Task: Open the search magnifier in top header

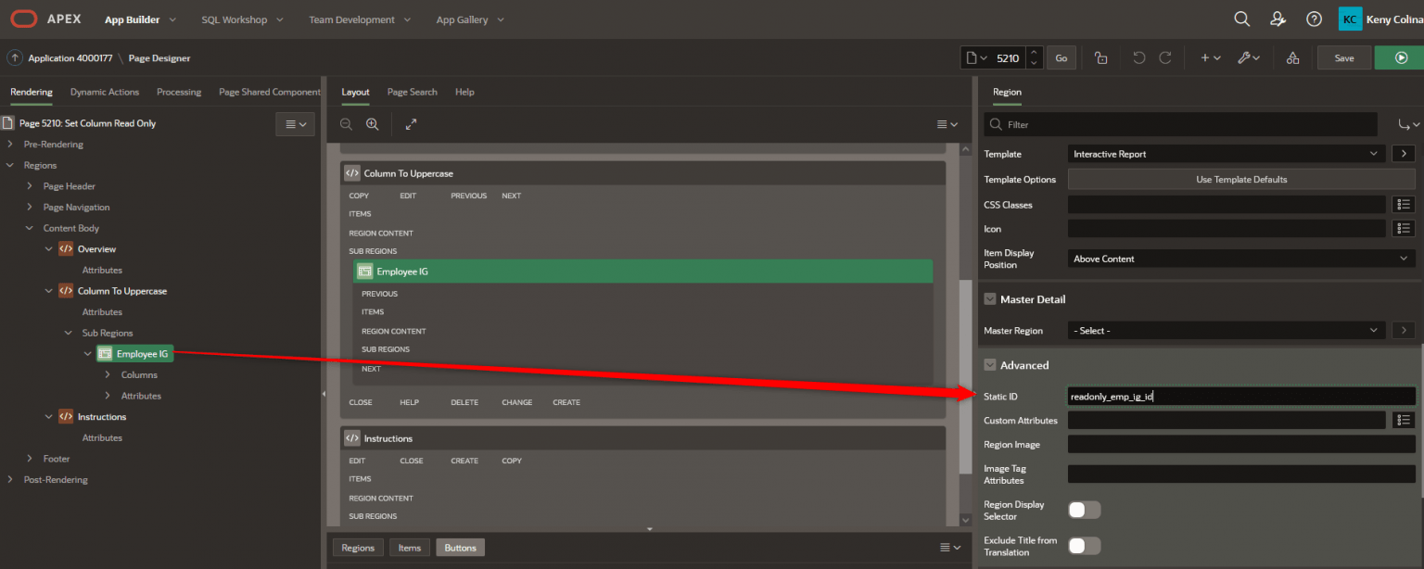Action: pyautogui.click(x=1241, y=19)
